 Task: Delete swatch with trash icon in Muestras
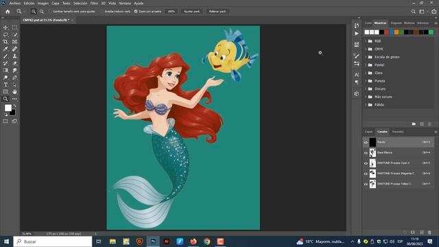429,123
